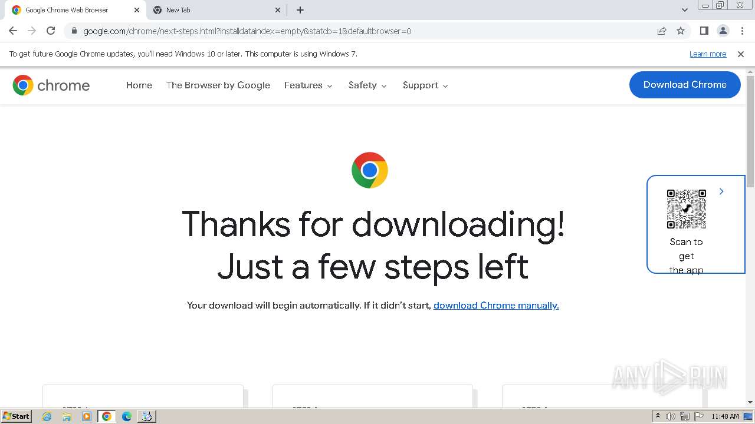Click the large Chrome logo above heading
The height and width of the screenshot is (424, 755).
click(x=370, y=170)
